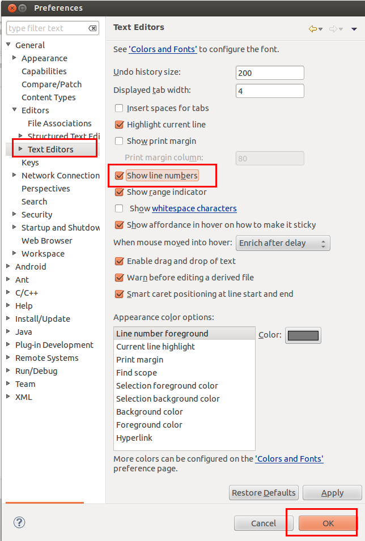Toggle the Show print margin checkbox
Image resolution: width=365 pixels, height=541 pixels.
pos(119,141)
